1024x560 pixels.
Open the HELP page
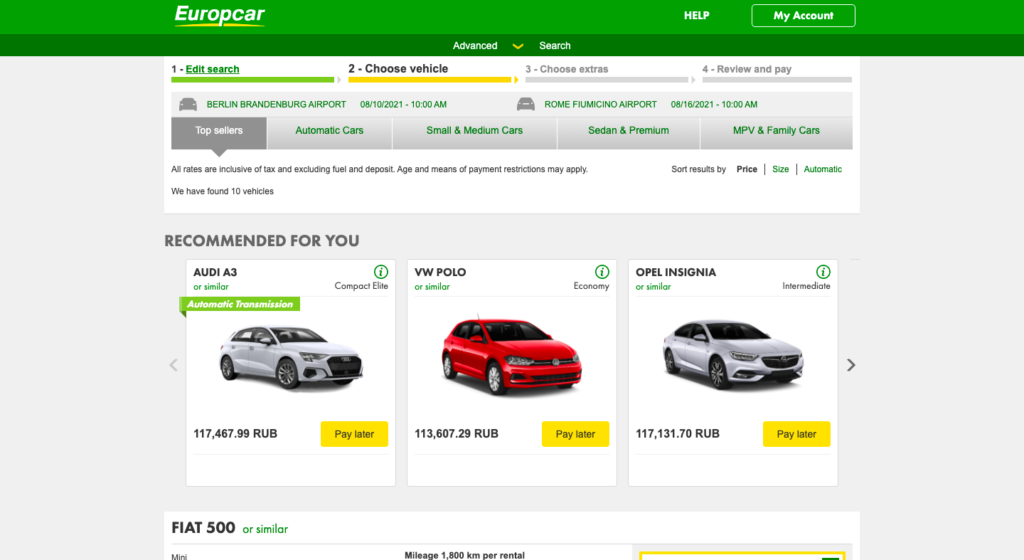coord(697,15)
